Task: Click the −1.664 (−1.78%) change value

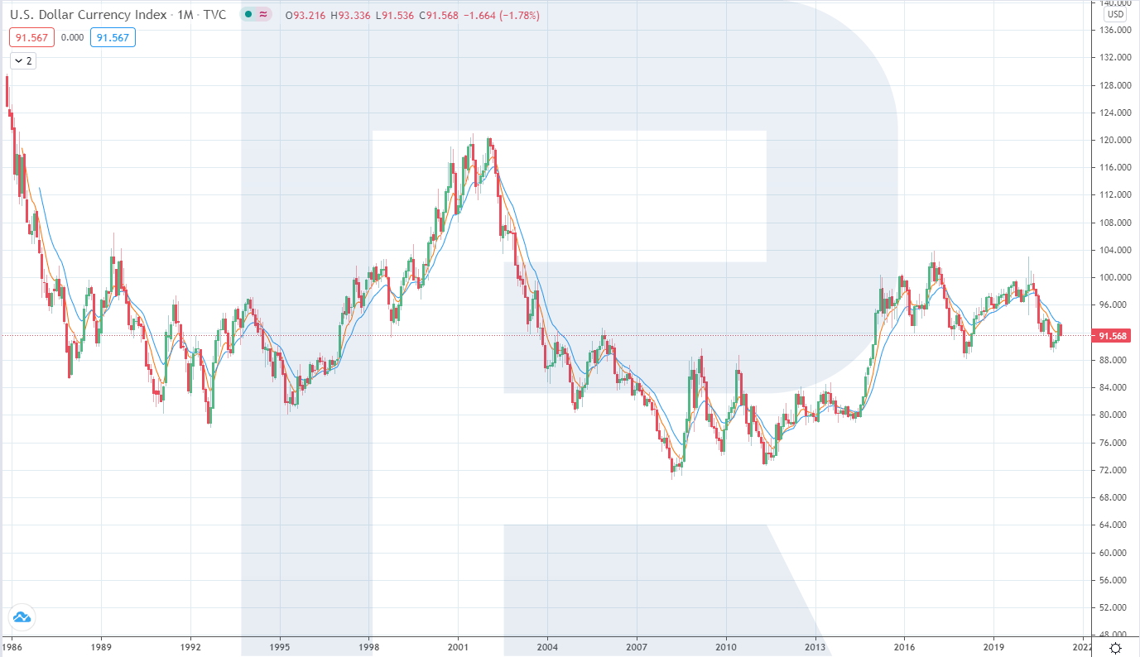Action: pos(502,15)
